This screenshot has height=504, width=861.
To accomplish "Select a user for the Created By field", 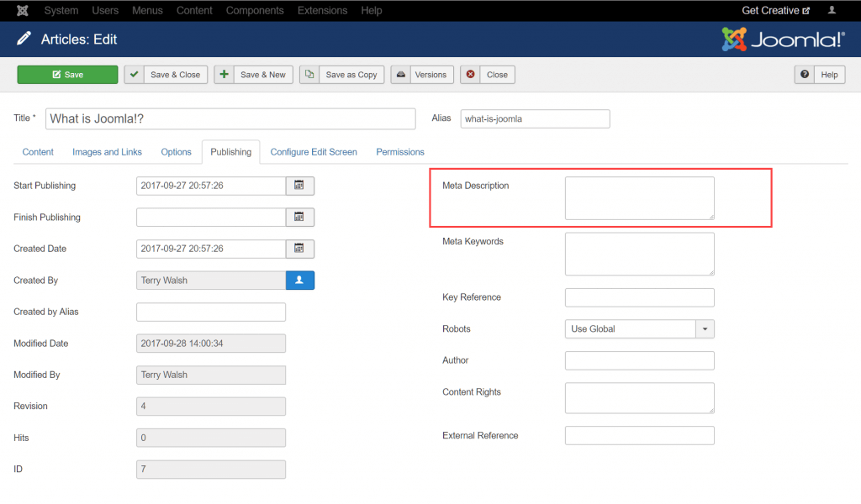I will point(300,280).
